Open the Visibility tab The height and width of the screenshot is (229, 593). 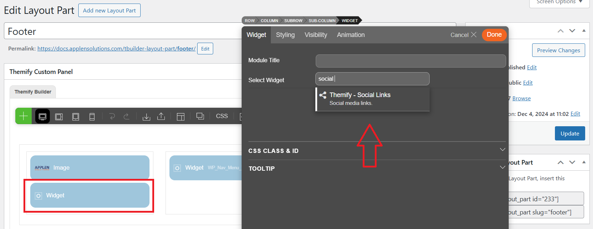316,35
